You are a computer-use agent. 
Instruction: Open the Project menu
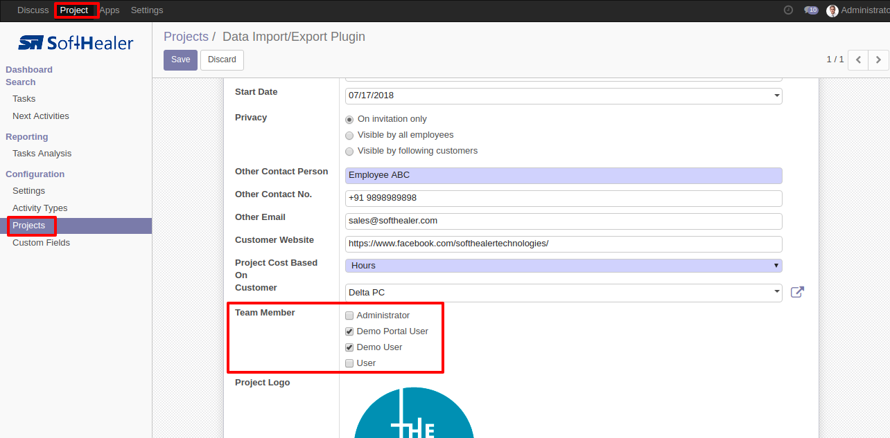pos(74,10)
